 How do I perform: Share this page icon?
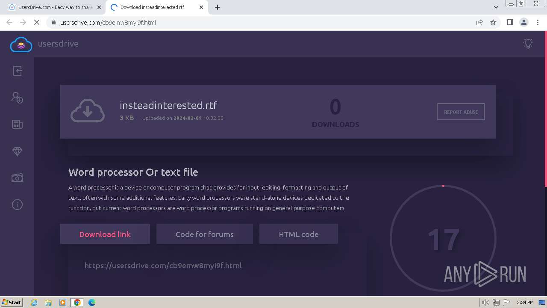[x=479, y=22]
